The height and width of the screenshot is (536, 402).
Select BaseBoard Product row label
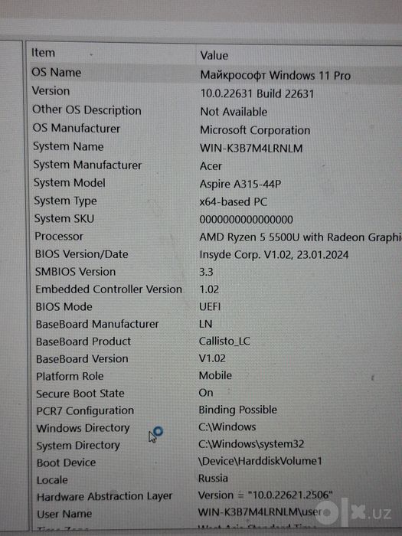point(83,342)
